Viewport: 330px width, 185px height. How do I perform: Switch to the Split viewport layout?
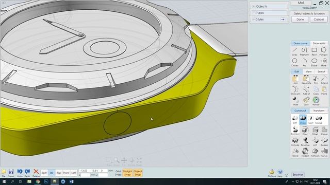[44, 173]
